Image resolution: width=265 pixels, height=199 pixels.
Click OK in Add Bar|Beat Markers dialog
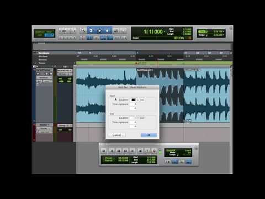tap(149, 135)
